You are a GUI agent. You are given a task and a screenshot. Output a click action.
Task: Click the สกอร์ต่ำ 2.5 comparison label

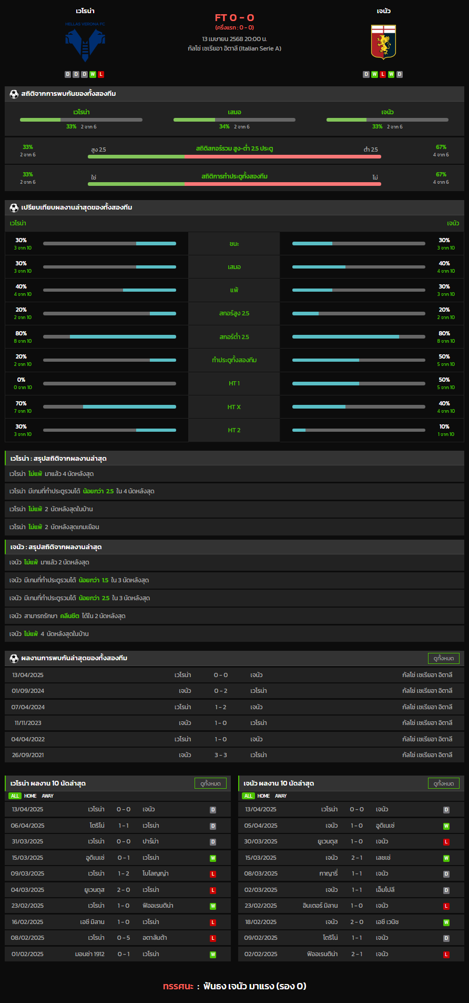coord(234,336)
